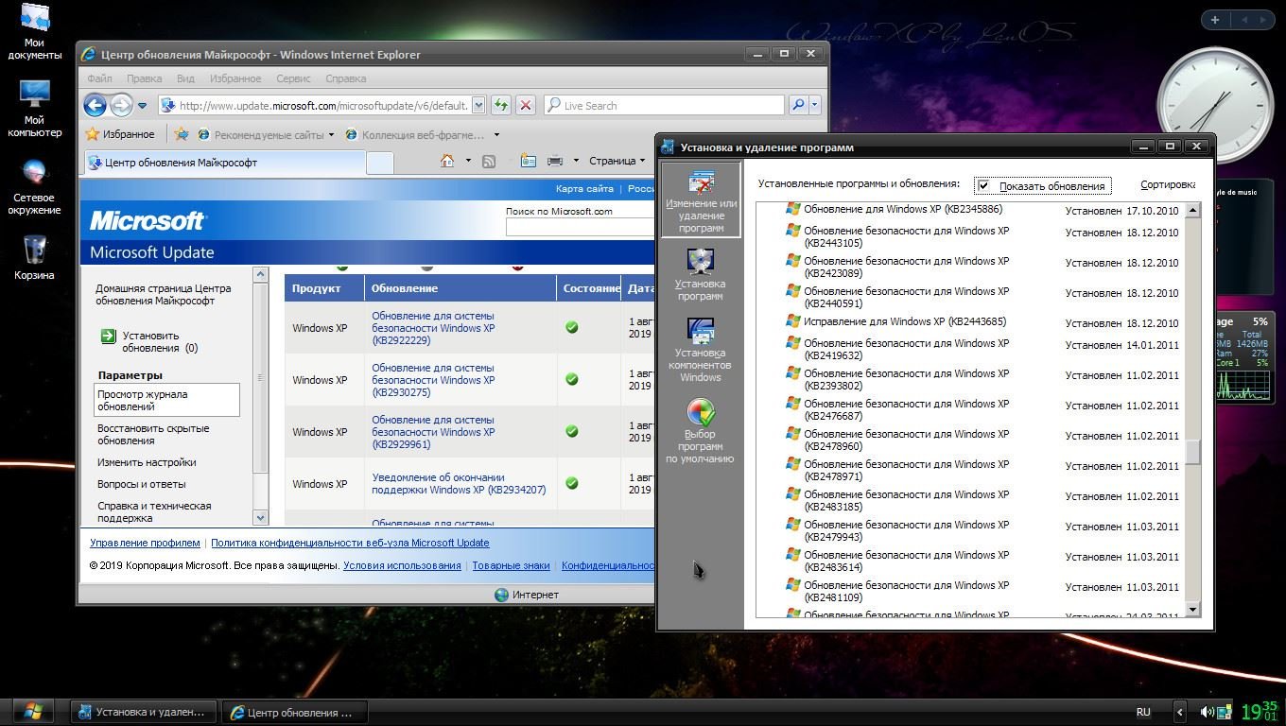Open search provider dropdown arrow
Screen dimensions: 1286x726
[815, 106]
